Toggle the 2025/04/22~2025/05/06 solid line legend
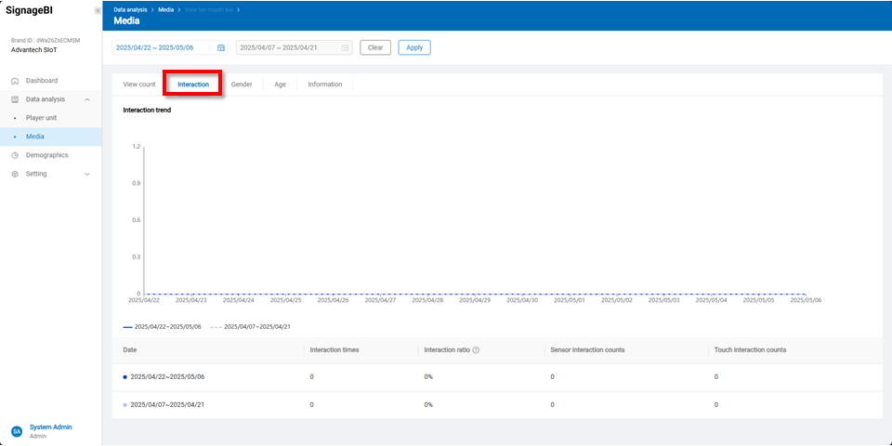This screenshot has height=446, width=892. (x=161, y=327)
